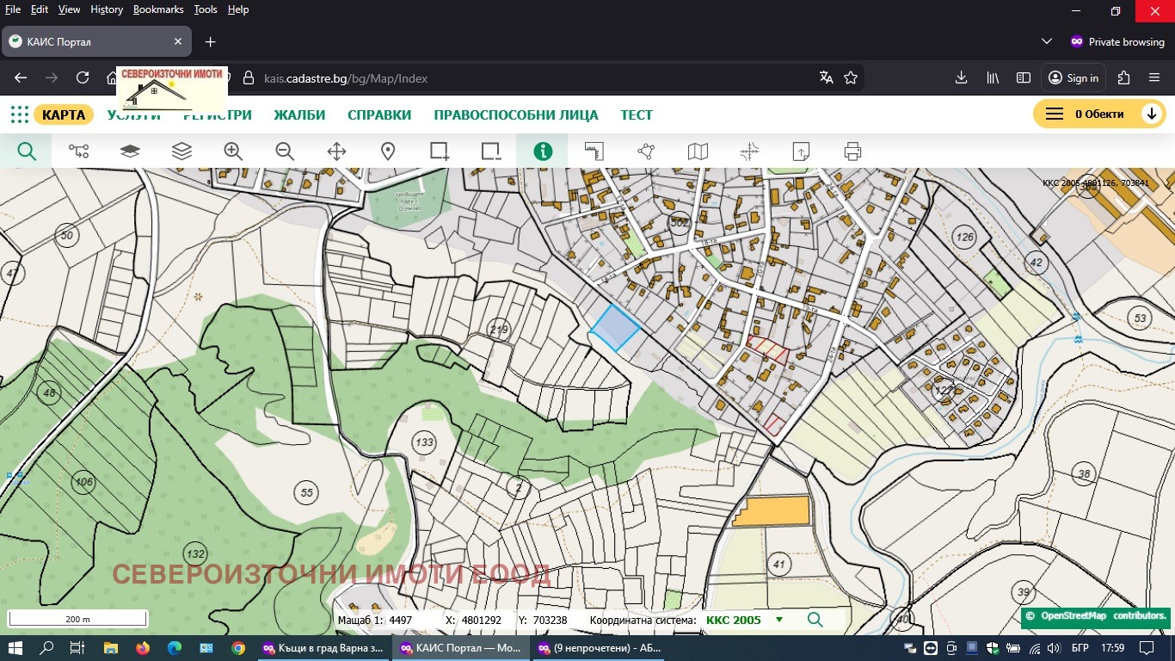Screen dimensions: 1175x661
Task: Open the browser list all tabs chevron
Action: tap(1047, 41)
